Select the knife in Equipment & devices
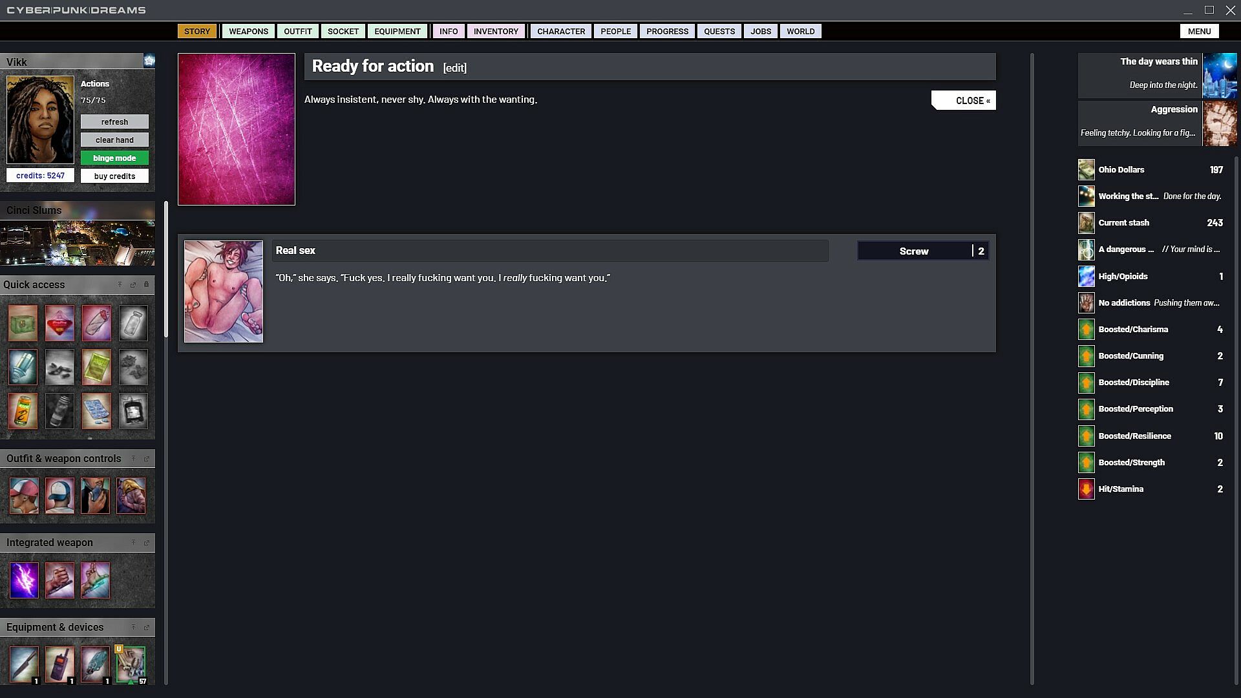Image resolution: width=1241 pixels, height=698 pixels. [24, 664]
